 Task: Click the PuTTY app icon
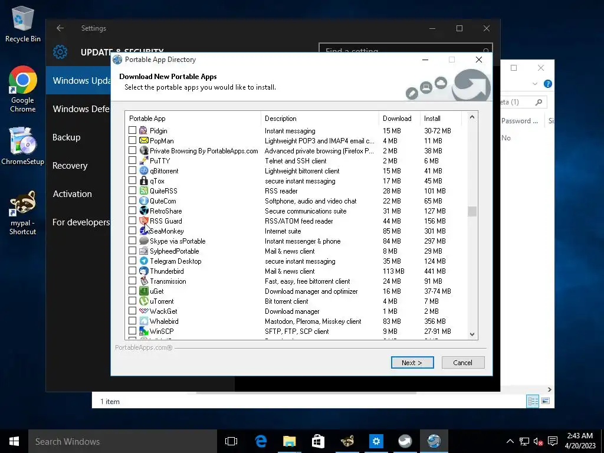pyautogui.click(x=144, y=160)
